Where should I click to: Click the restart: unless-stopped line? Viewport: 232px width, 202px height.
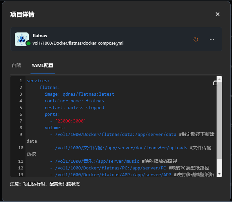74,108
